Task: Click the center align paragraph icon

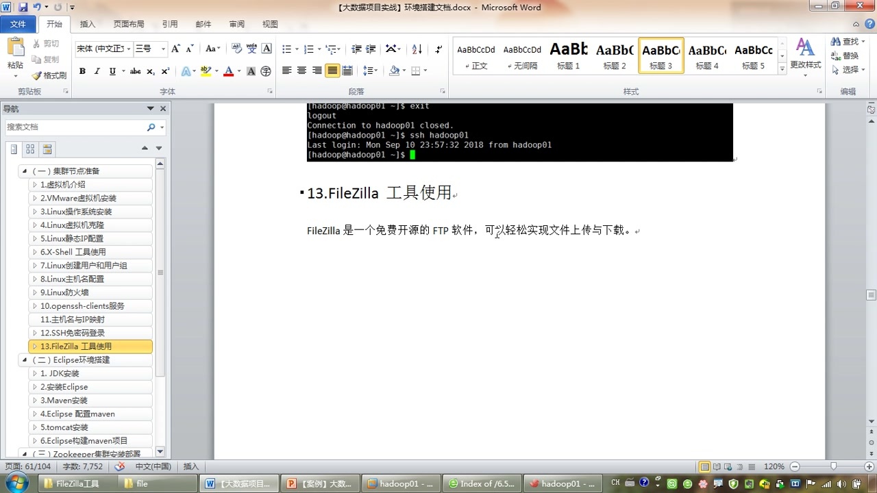Action: (x=301, y=71)
